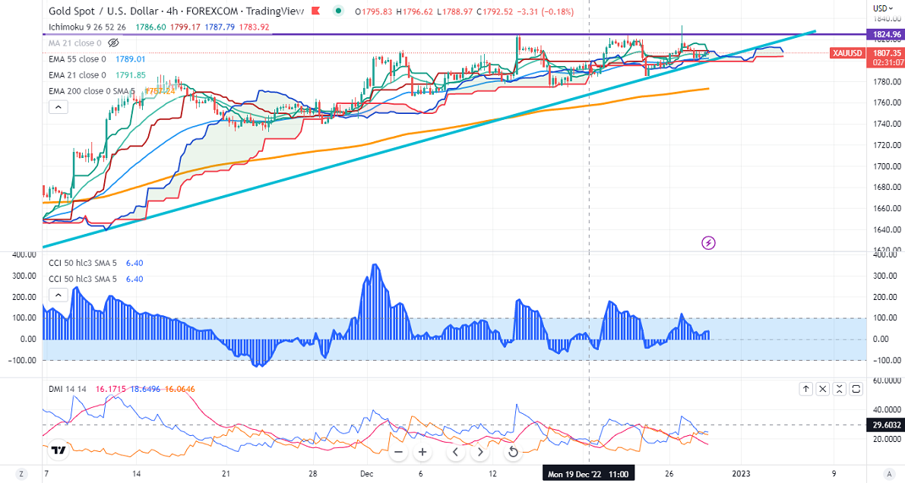Select the EMA 21 close 0 indicator
The image size is (905, 483).
[78, 75]
